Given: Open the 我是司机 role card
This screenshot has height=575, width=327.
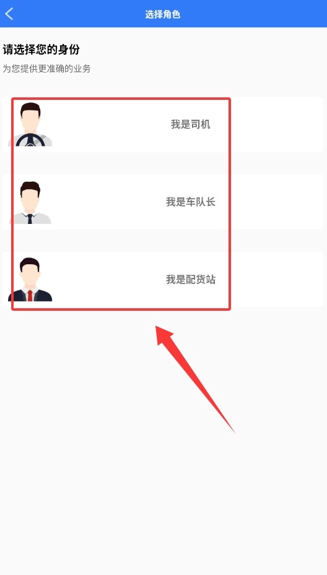Looking at the screenshot, I should point(163,124).
